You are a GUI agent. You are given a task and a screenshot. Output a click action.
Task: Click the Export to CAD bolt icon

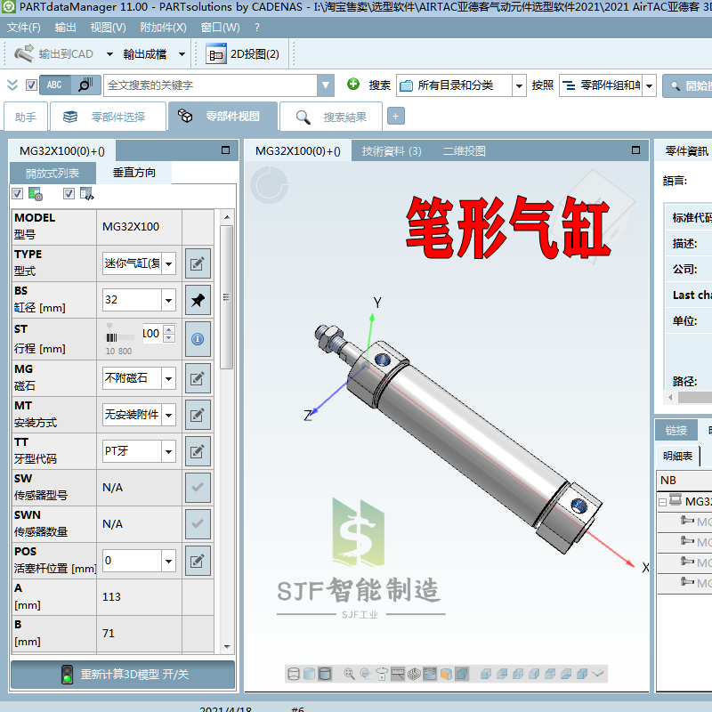pos(24,53)
